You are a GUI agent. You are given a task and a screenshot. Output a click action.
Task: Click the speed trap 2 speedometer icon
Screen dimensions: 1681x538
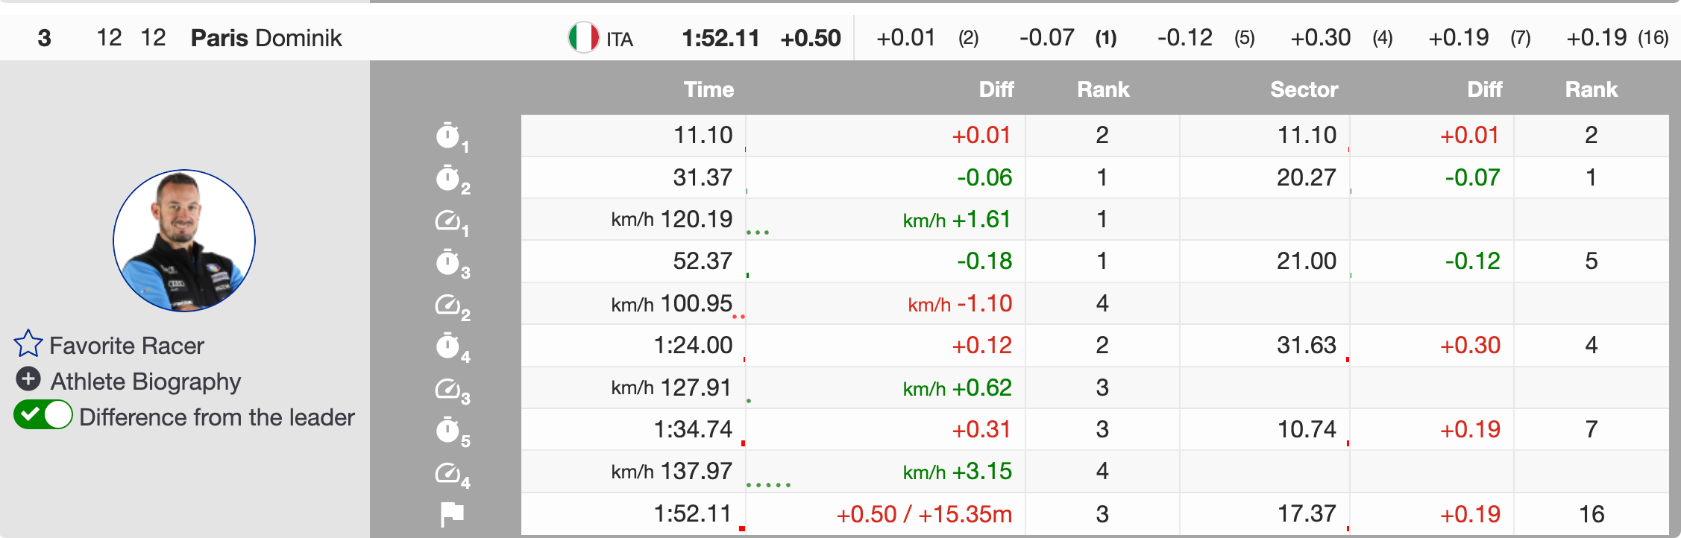pos(448,305)
